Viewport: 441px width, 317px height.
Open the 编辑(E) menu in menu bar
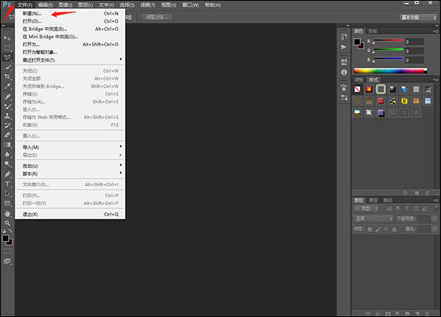coord(47,4)
